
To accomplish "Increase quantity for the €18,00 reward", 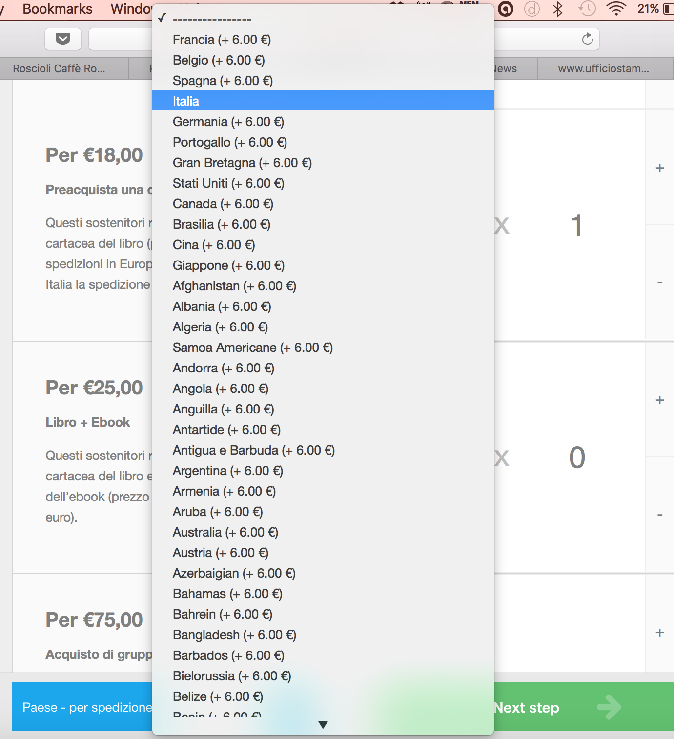I will point(660,168).
